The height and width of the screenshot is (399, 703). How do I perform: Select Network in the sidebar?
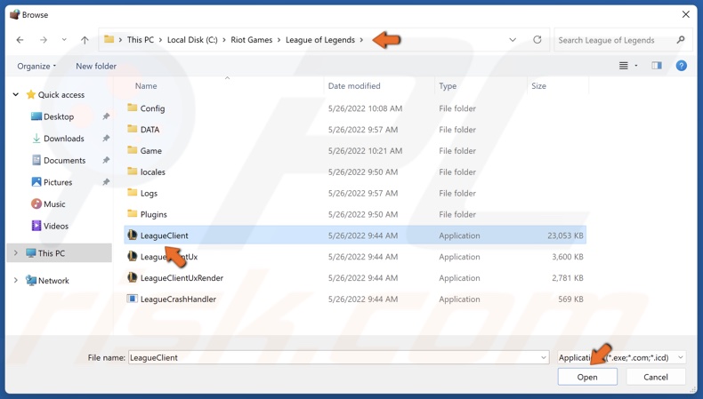(53, 281)
